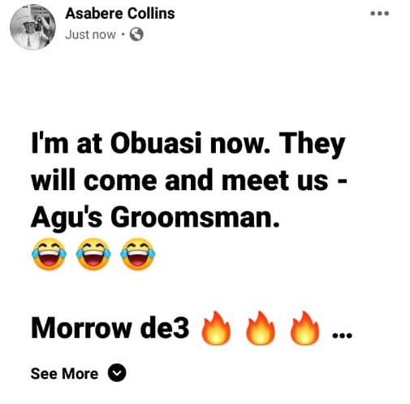The image size is (410, 404).
Task: Expand the trailing ellipsis after fire emojis
Action: click(x=342, y=336)
